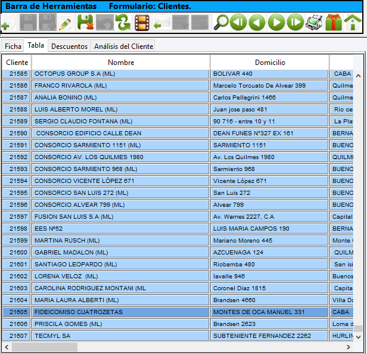Jump to last record button

pyautogui.click(x=294, y=23)
